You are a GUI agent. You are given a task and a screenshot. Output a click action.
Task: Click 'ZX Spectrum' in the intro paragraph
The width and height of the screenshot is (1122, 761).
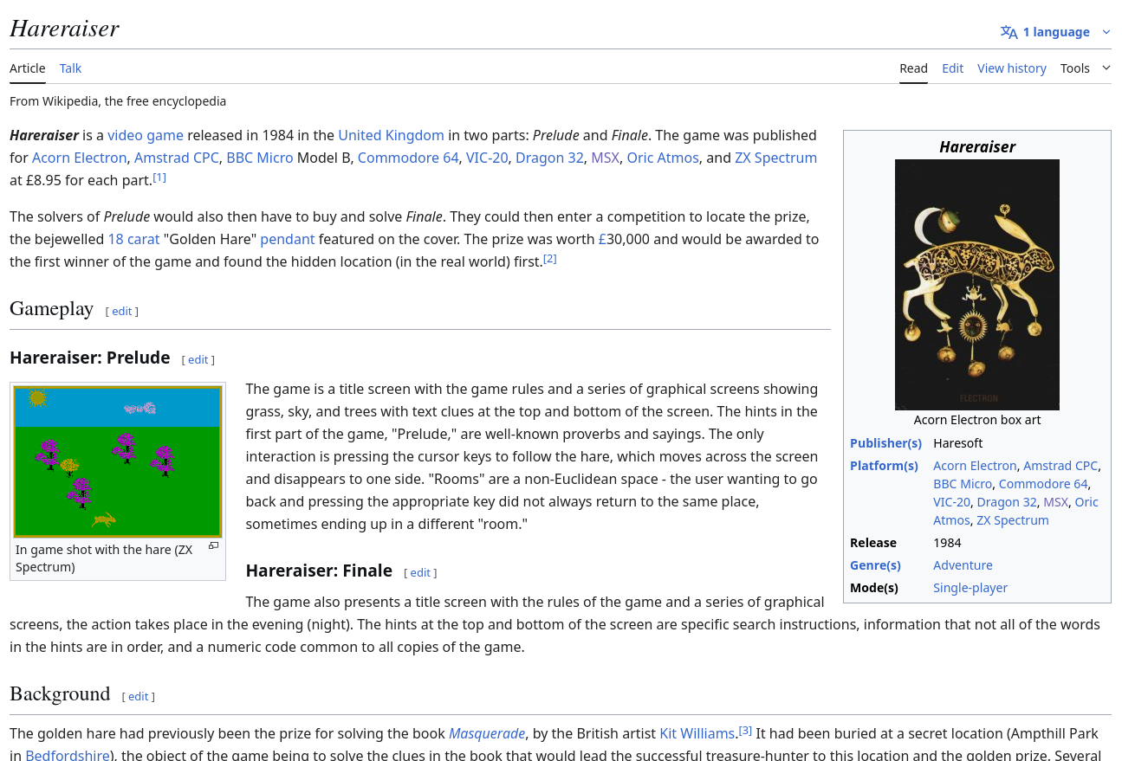pos(776,158)
